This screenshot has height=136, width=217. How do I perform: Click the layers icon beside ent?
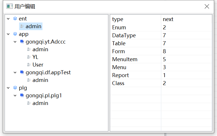15,19
